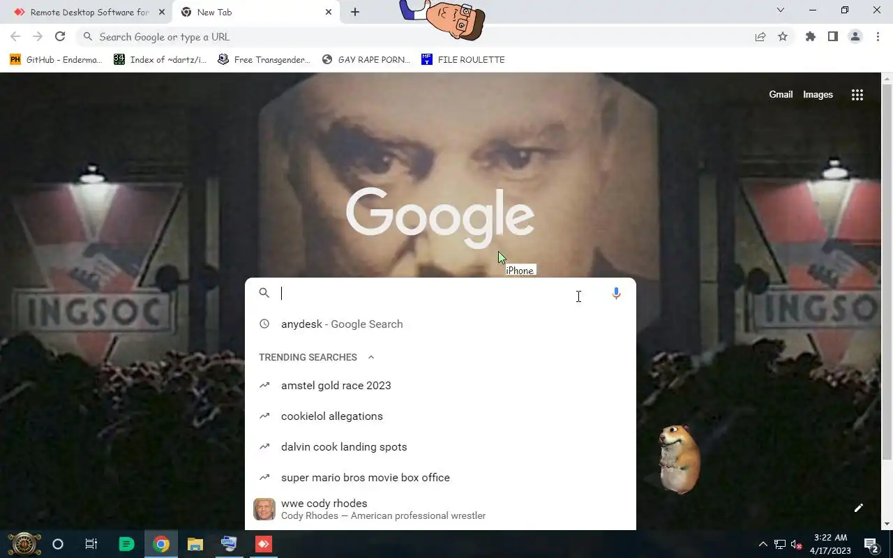This screenshot has width=893, height=558.
Task: Click the Chrome taskbar icon
Action: 161,544
